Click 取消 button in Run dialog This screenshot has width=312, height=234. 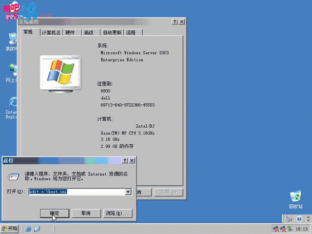tap(86, 214)
